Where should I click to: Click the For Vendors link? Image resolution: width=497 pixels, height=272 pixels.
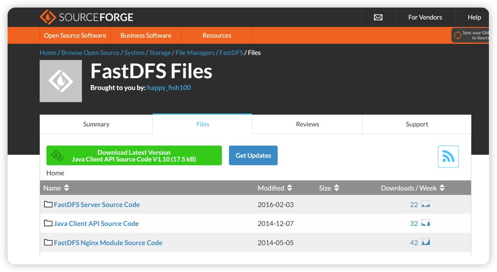[425, 17]
